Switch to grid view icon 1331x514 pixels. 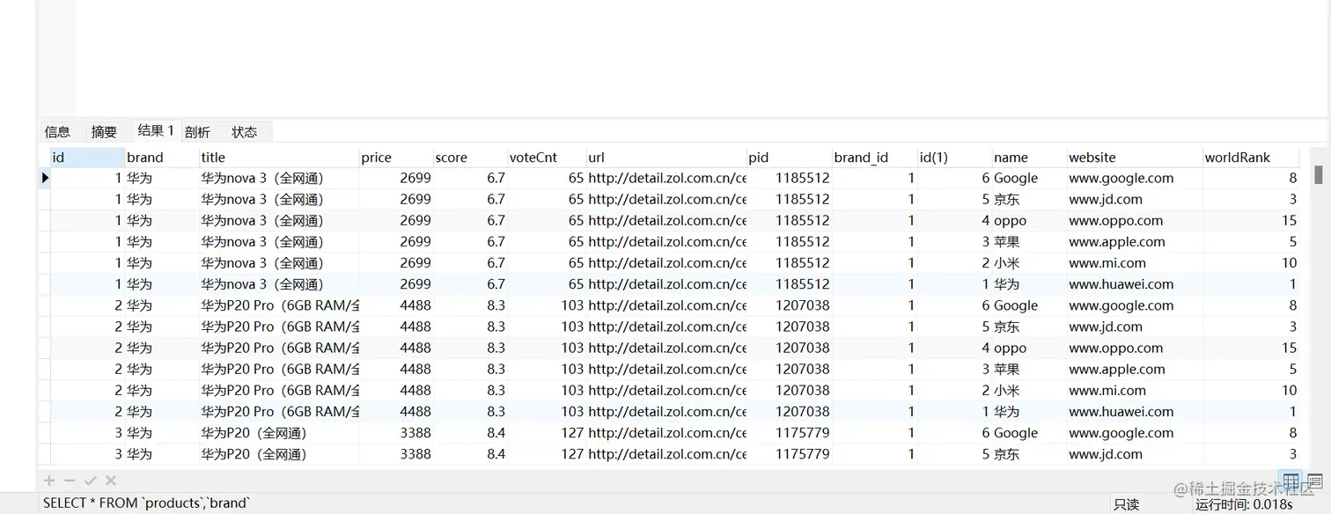click(1291, 481)
